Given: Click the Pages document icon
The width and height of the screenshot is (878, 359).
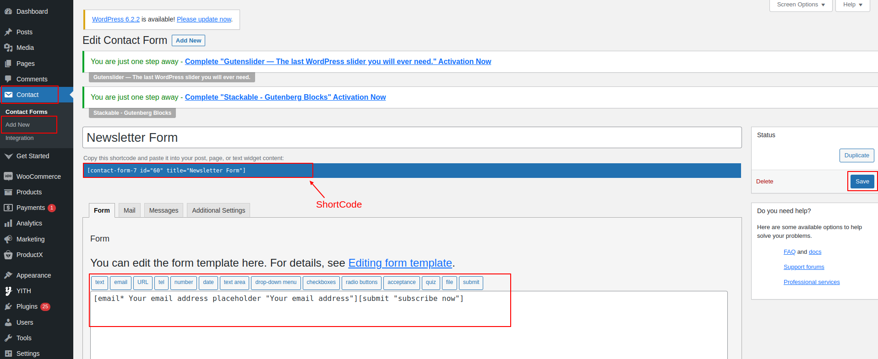Looking at the screenshot, I should coord(8,64).
